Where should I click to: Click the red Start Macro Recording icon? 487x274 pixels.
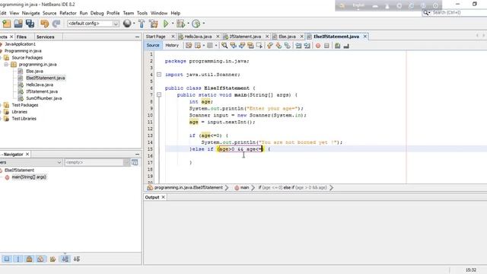[x=318, y=46]
